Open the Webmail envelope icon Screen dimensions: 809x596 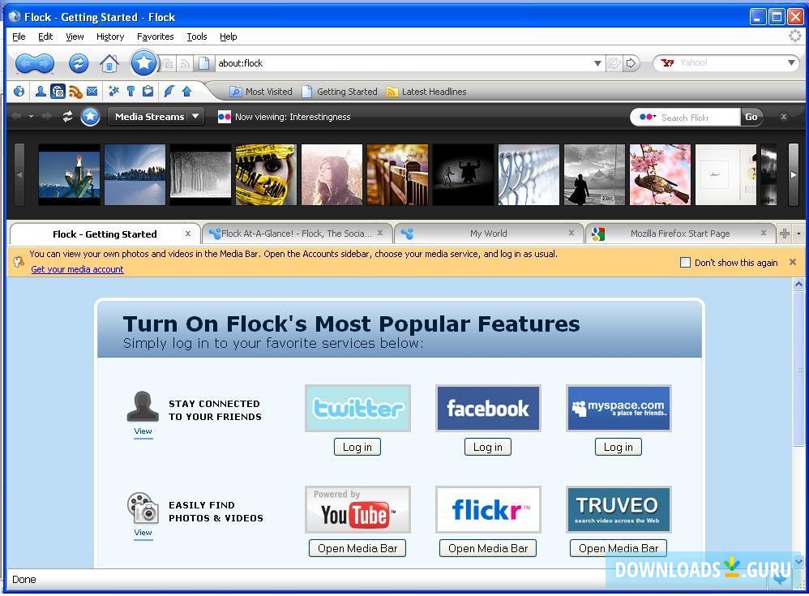coord(92,92)
